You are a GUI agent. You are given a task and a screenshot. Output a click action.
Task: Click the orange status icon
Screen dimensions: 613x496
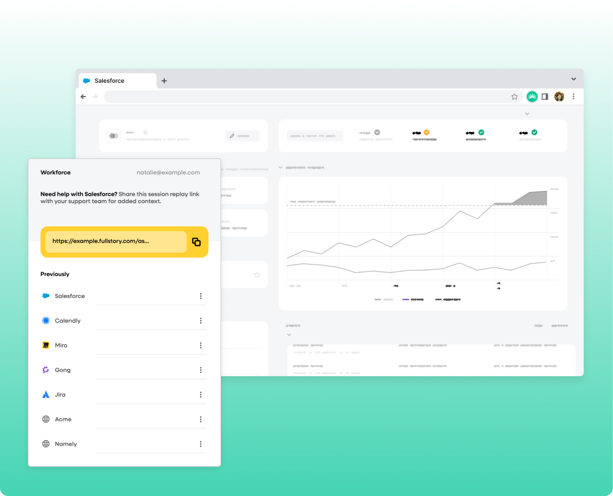click(427, 132)
